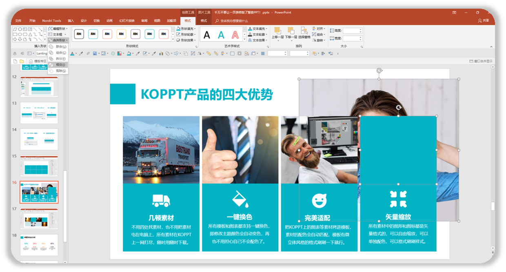Image resolution: width=506 pixels, height=272 pixels.
Task: Collapse the ribbon with chevron
Action: [x=491, y=47]
